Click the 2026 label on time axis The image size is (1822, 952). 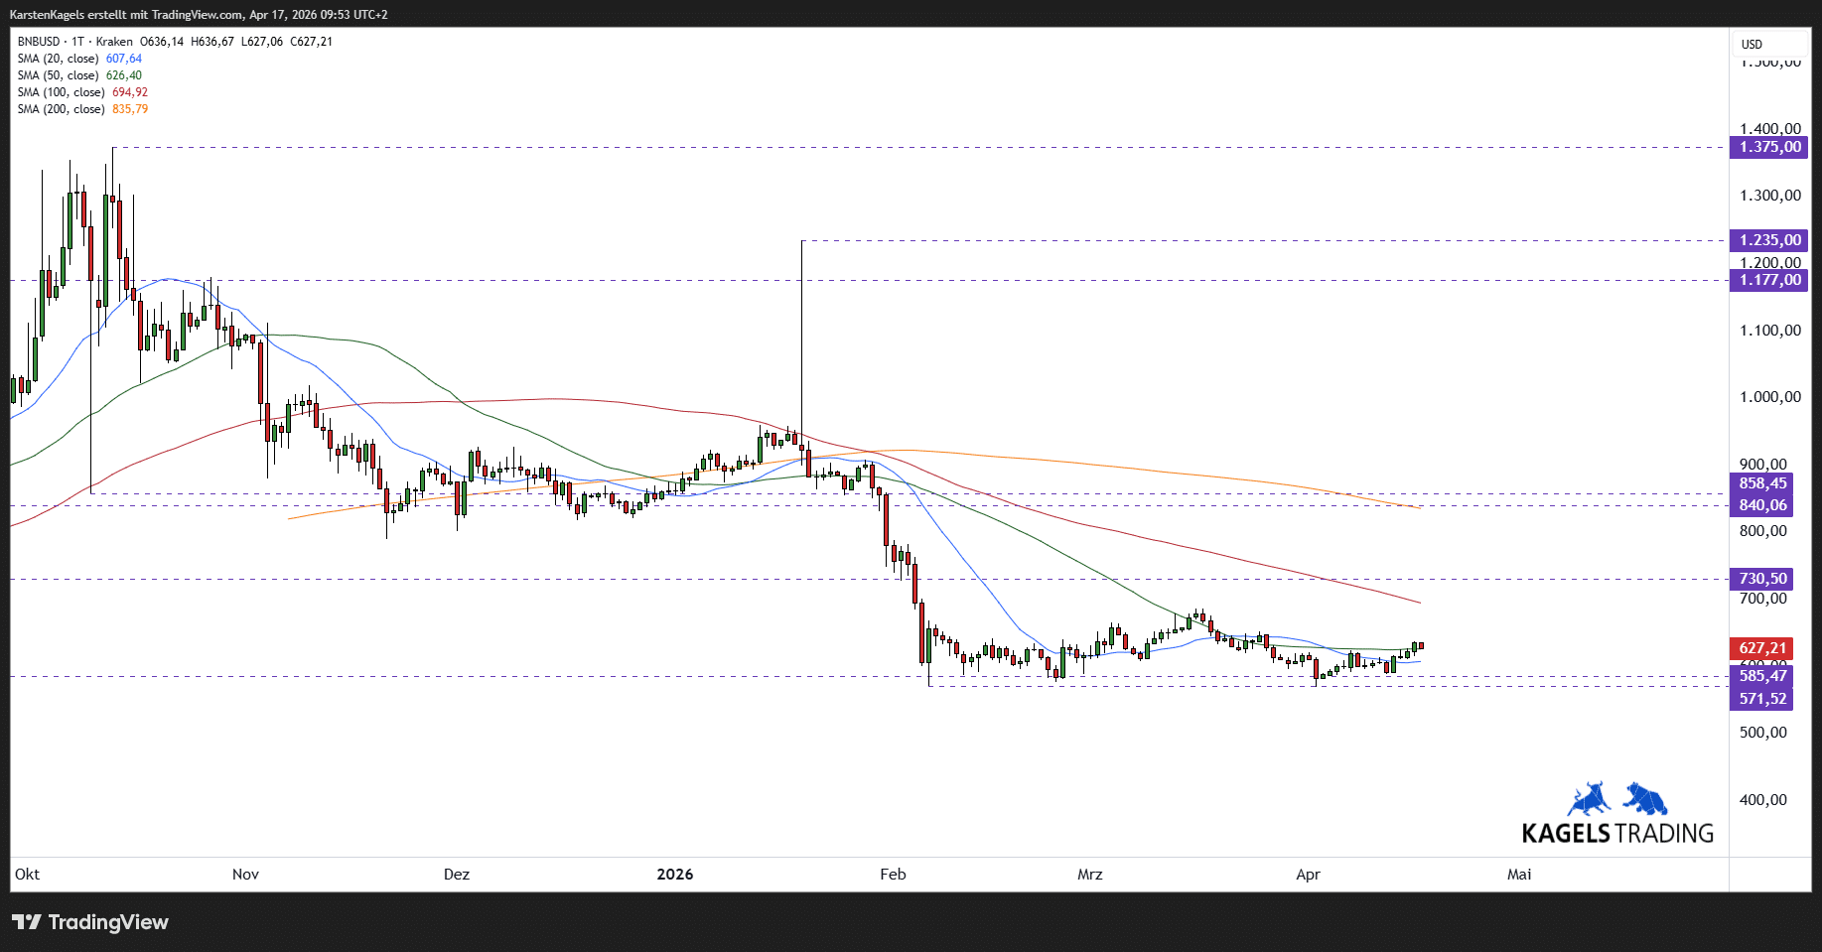pyautogui.click(x=675, y=875)
